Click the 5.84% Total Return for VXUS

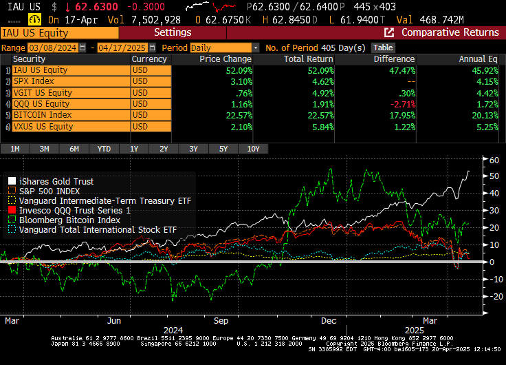point(323,127)
